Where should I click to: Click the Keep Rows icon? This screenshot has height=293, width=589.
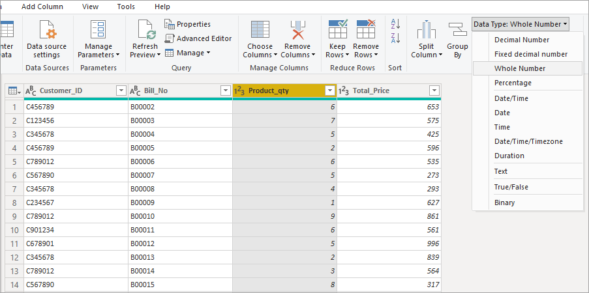(x=338, y=29)
